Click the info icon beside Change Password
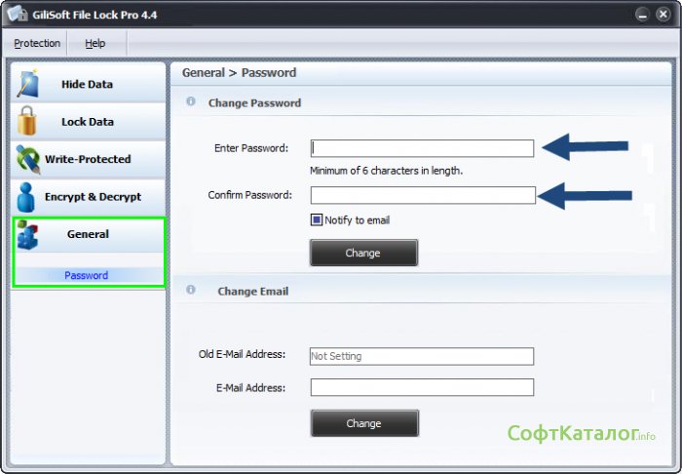 (191, 102)
